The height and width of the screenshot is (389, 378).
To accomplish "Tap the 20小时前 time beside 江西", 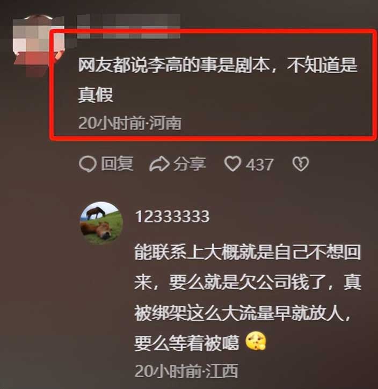I will point(168,371).
